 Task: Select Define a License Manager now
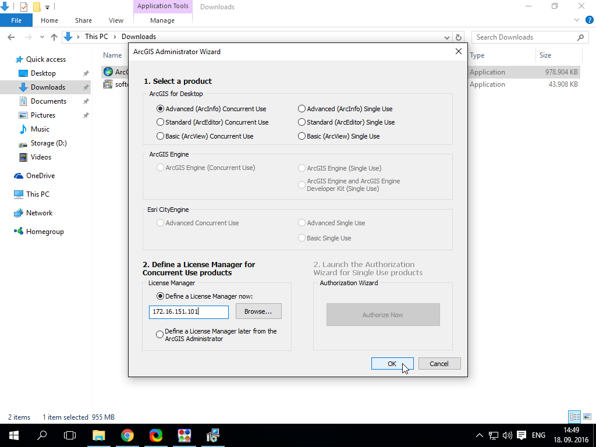pyautogui.click(x=204, y=296)
